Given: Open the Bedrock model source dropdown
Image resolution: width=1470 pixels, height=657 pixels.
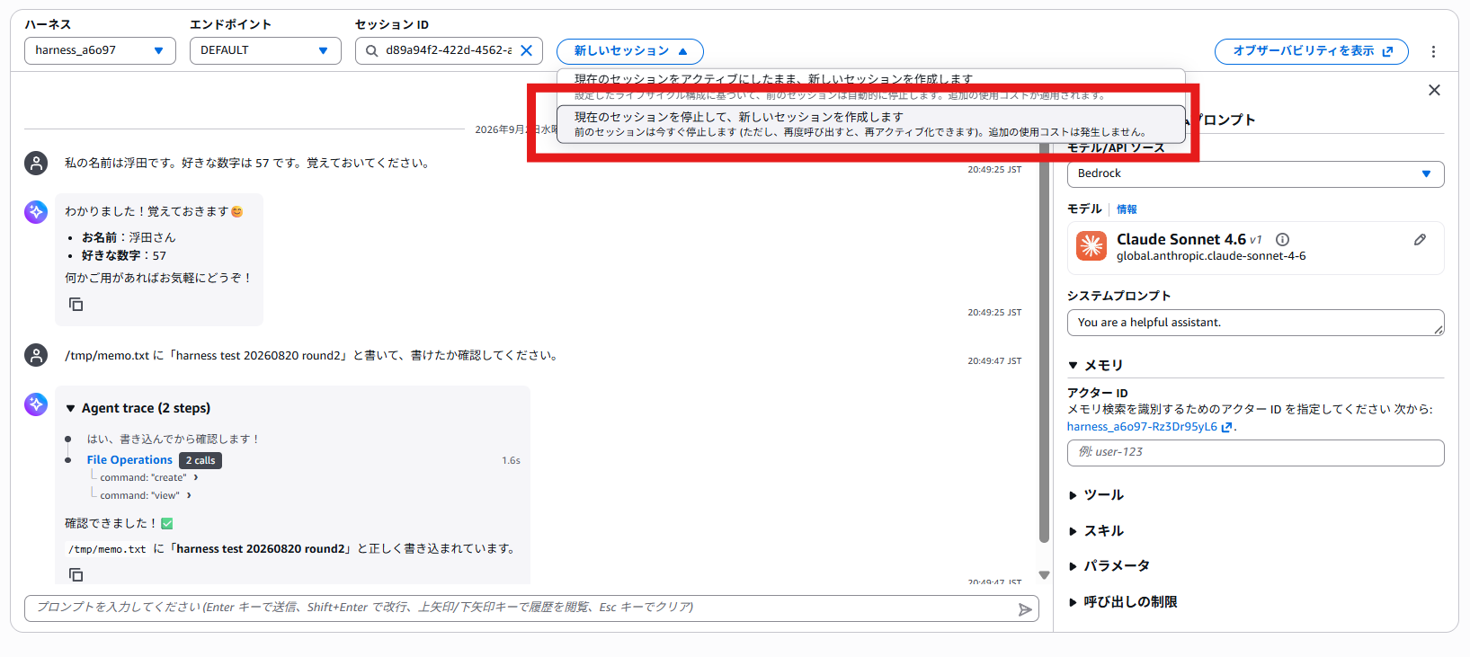Looking at the screenshot, I should (x=1255, y=173).
